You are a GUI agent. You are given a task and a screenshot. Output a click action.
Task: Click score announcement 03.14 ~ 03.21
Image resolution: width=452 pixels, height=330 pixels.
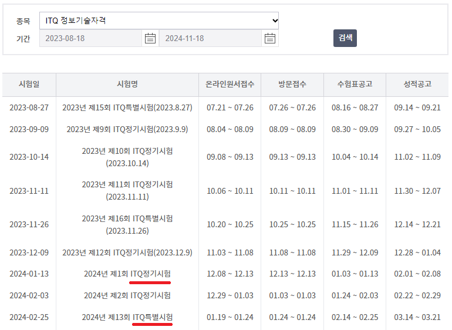(x=417, y=317)
